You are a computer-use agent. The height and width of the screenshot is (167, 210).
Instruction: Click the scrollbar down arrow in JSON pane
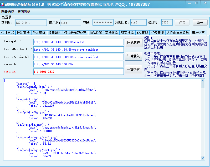(203, 158)
